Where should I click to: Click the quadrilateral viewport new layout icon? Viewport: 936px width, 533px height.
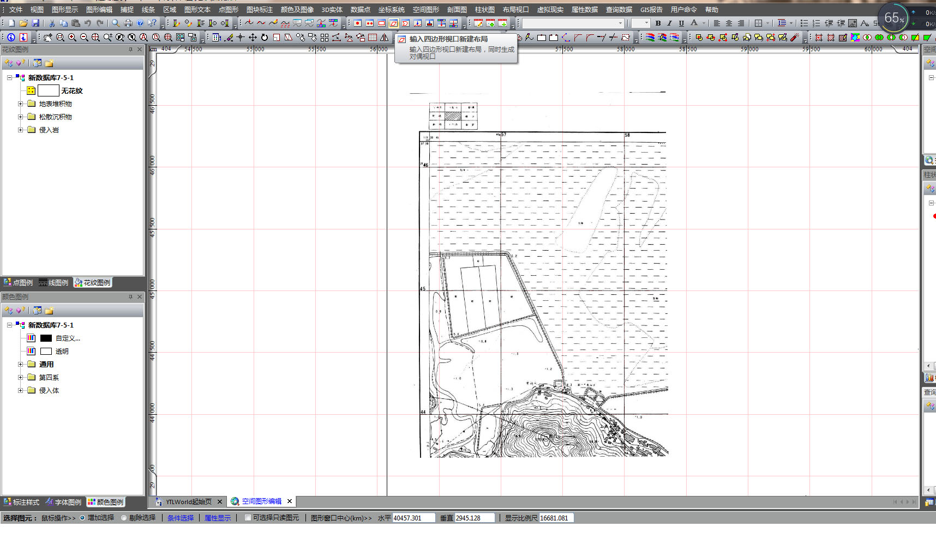(x=394, y=23)
